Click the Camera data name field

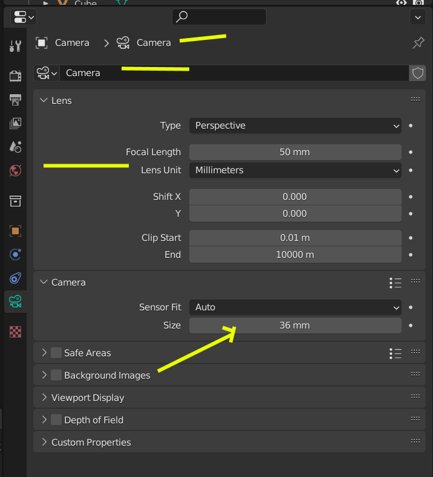click(x=233, y=73)
